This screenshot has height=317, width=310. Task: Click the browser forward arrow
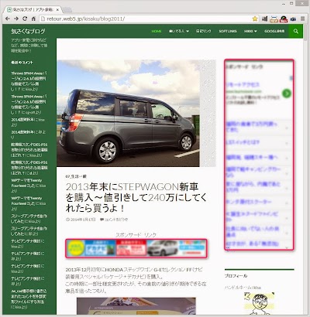click(x=16, y=19)
